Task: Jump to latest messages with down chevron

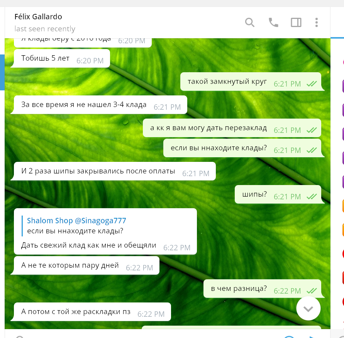Action: click(x=308, y=308)
